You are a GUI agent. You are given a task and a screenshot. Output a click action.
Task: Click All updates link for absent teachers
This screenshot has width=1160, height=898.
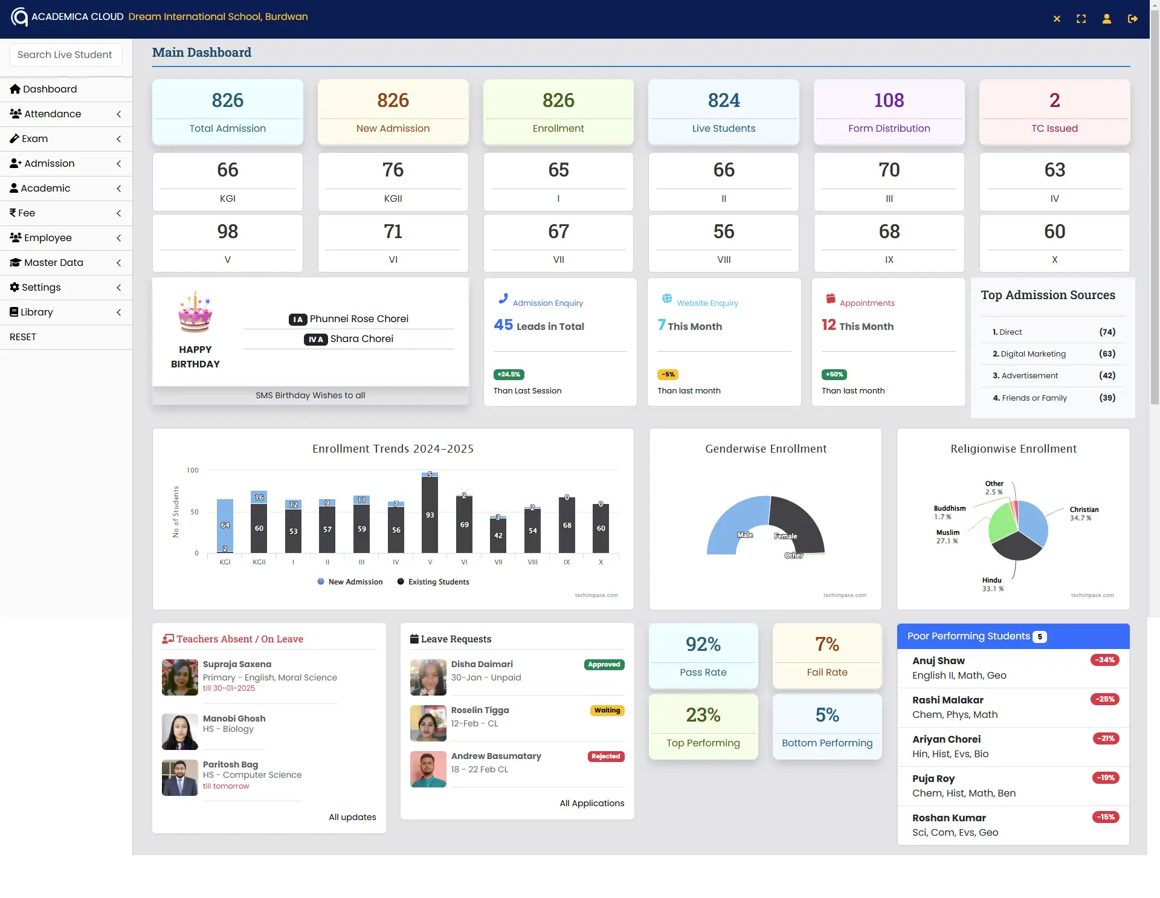pos(352,816)
